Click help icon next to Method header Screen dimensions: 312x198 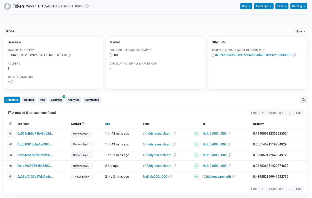coord(83,124)
